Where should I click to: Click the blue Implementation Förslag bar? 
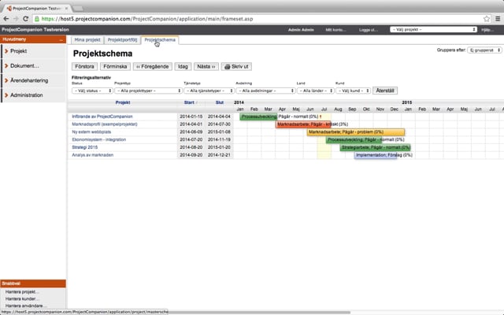coord(376,155)
